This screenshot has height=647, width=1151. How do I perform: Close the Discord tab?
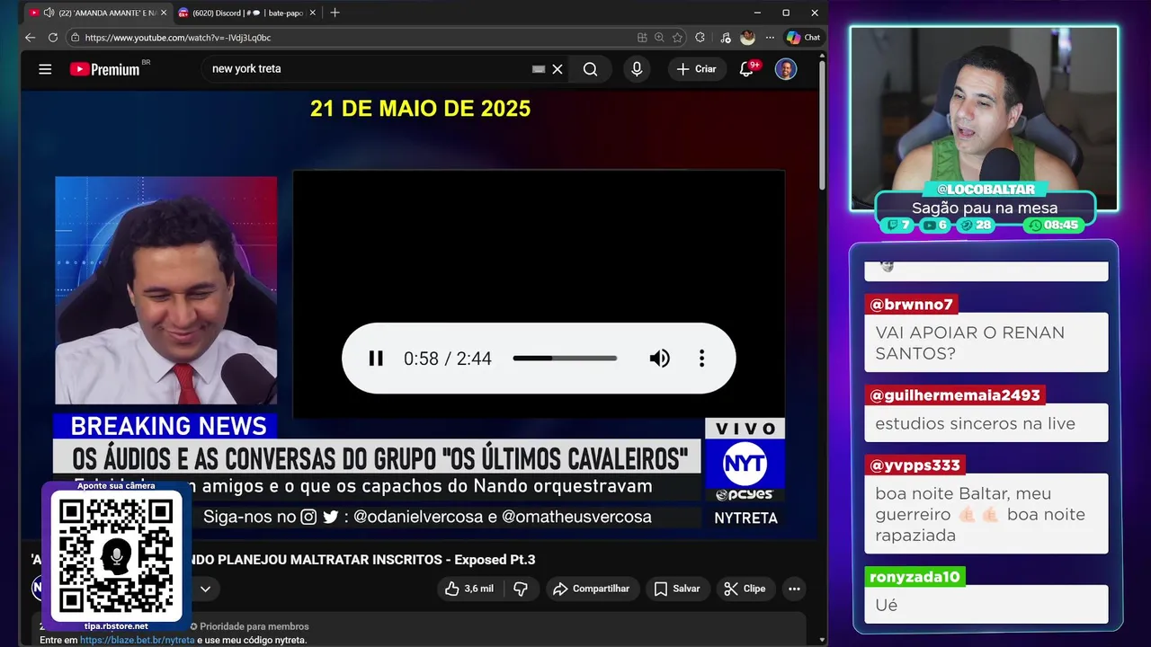point(313,13)
